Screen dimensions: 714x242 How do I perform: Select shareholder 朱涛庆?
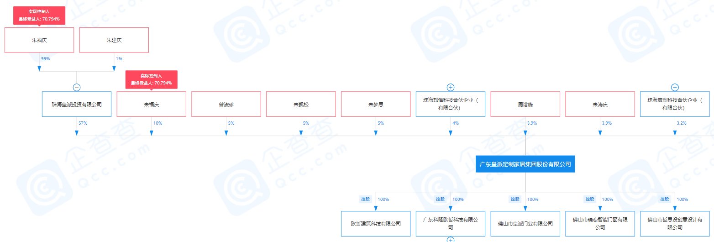(600, 104)
